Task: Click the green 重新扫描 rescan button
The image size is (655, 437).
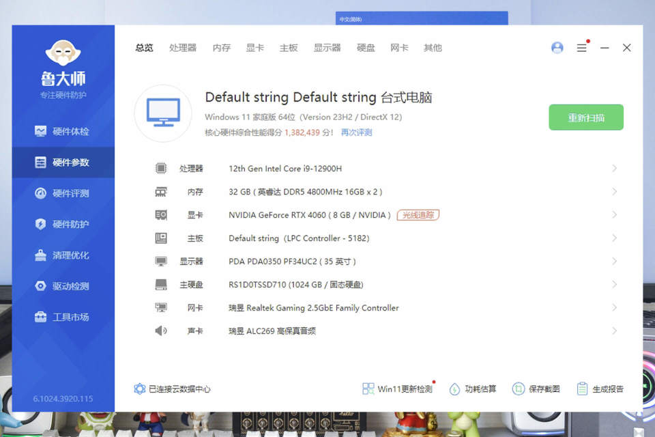Action: click(x=586, y=117)
